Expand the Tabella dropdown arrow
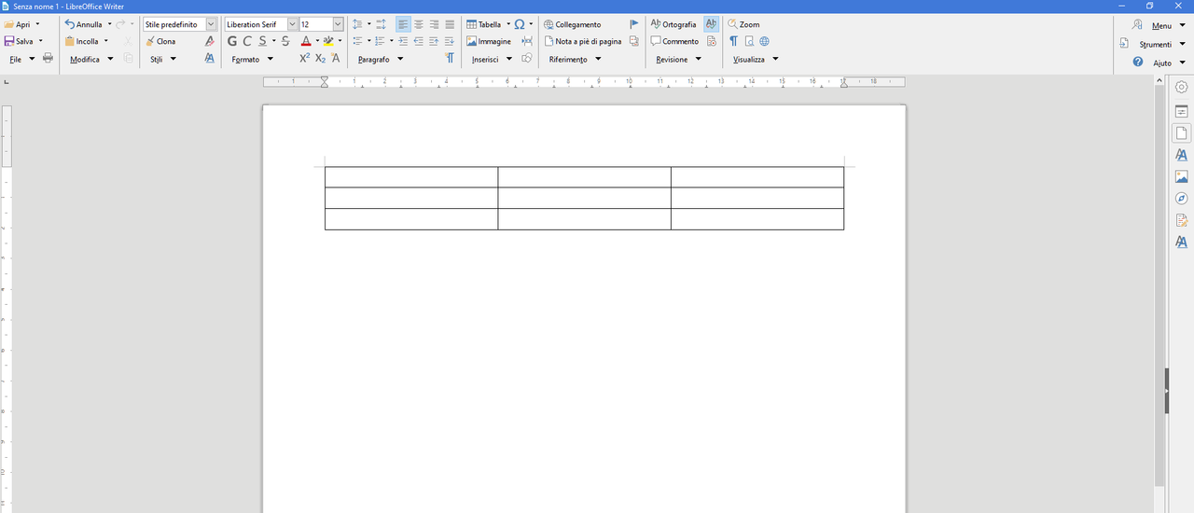 [x=508, y=24]
